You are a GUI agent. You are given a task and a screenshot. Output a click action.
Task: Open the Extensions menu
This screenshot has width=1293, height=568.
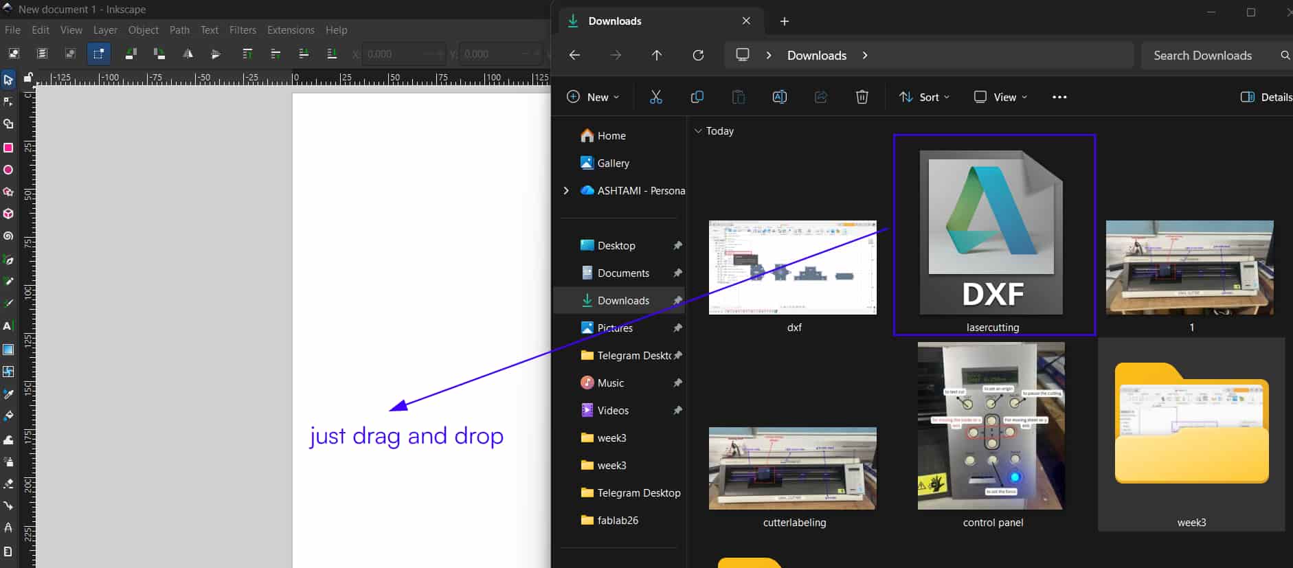click(290, 30)
